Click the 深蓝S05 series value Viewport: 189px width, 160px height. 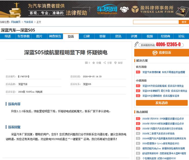(x=87, y=84)
